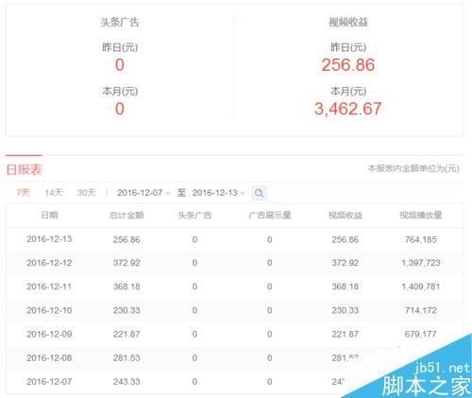Viewport: 472px width, 398px height.
Task: Click total amount 281.53 in 12-08 row
Action: [x=126, y=358]
